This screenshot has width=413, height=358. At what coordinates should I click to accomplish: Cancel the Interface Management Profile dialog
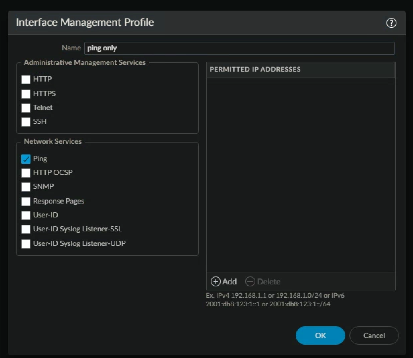(x=374, y=335)
